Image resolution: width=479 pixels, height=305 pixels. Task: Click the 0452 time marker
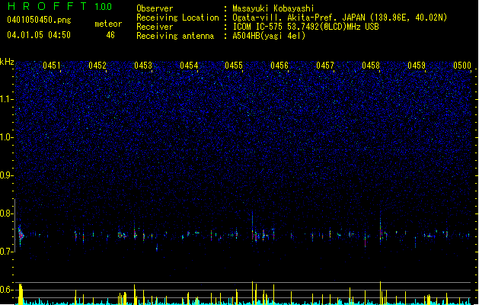click(97, 66)
